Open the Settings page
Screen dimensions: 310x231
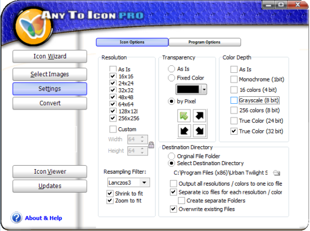click(50, 89)
